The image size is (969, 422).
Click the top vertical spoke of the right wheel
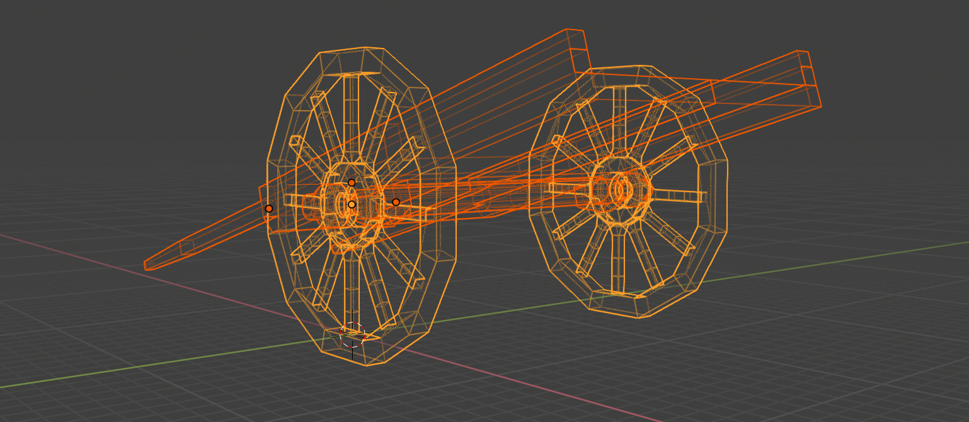tap(619, 120)
